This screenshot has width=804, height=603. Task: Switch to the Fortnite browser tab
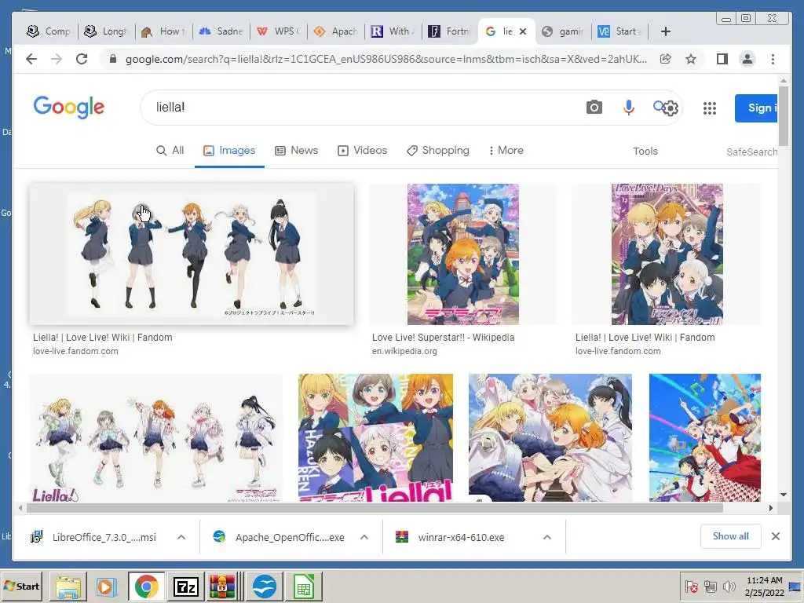pos(450,31)
